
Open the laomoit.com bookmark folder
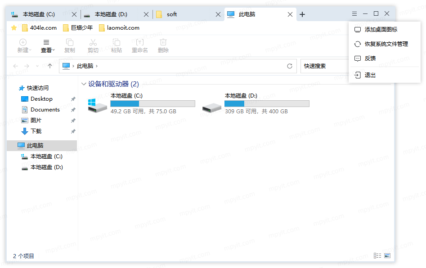(x=119, y=28)
